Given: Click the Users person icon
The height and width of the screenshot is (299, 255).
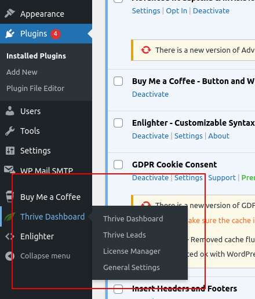Looking at the screenshot, I should 10,111.
